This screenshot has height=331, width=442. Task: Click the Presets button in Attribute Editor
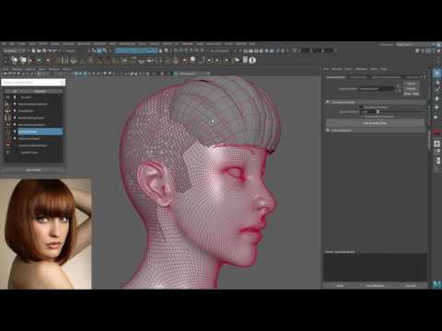(411, 88)
